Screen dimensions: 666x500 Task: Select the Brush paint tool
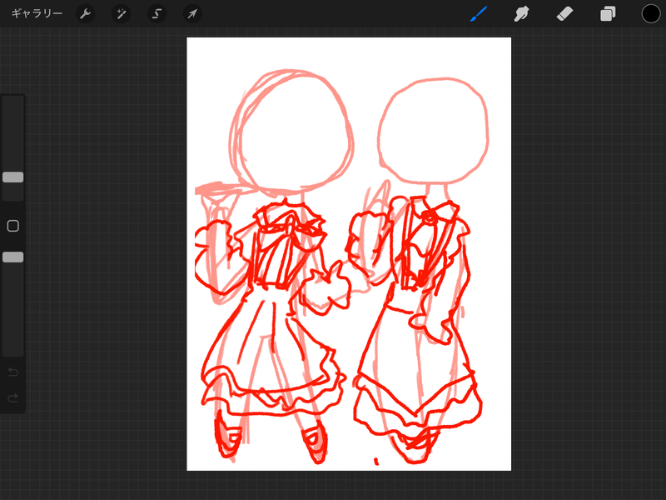pyautogui.click(x=479, y=13)
